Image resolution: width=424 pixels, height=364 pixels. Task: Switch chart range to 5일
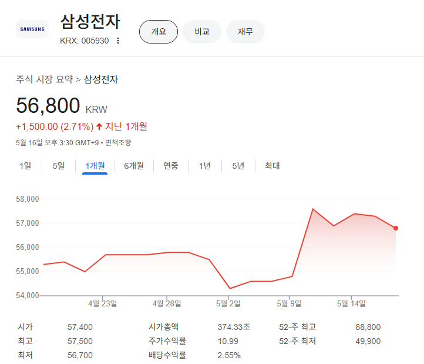click(59, 166)
